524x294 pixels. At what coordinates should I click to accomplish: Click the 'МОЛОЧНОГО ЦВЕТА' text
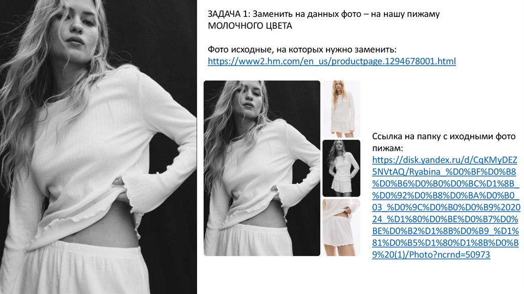[x=250, y=26]
